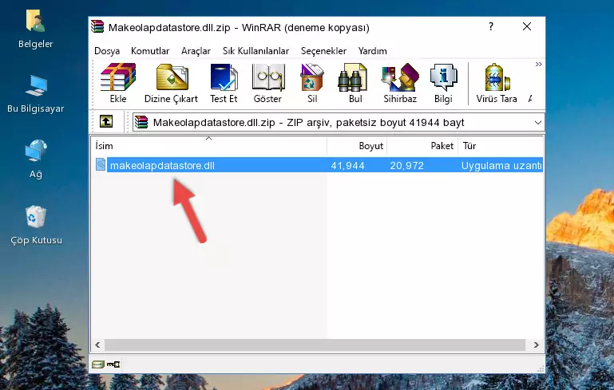Expand the hidden toolbar buttons chevron
Screen dimensions: 614x390
click(x=539, y=64)
